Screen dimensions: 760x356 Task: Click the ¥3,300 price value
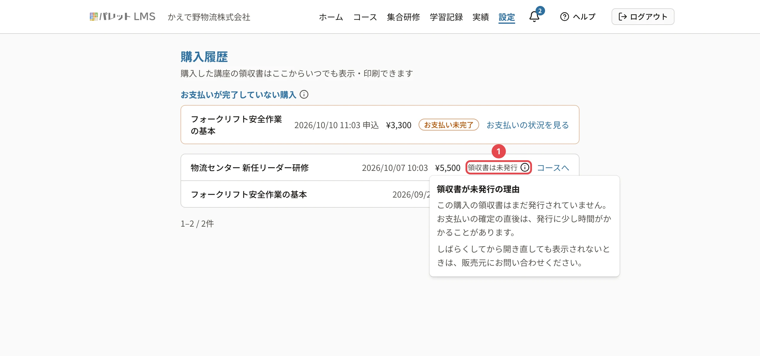(x=399, y=125)
